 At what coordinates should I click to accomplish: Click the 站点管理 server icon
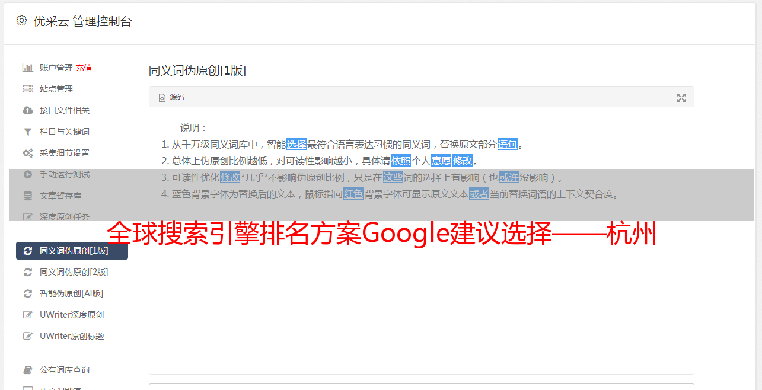pyautogui.click(x=27, y=89)
